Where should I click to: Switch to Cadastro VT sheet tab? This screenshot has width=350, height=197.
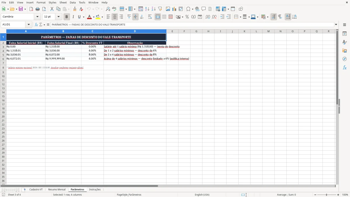pos(36,190)
